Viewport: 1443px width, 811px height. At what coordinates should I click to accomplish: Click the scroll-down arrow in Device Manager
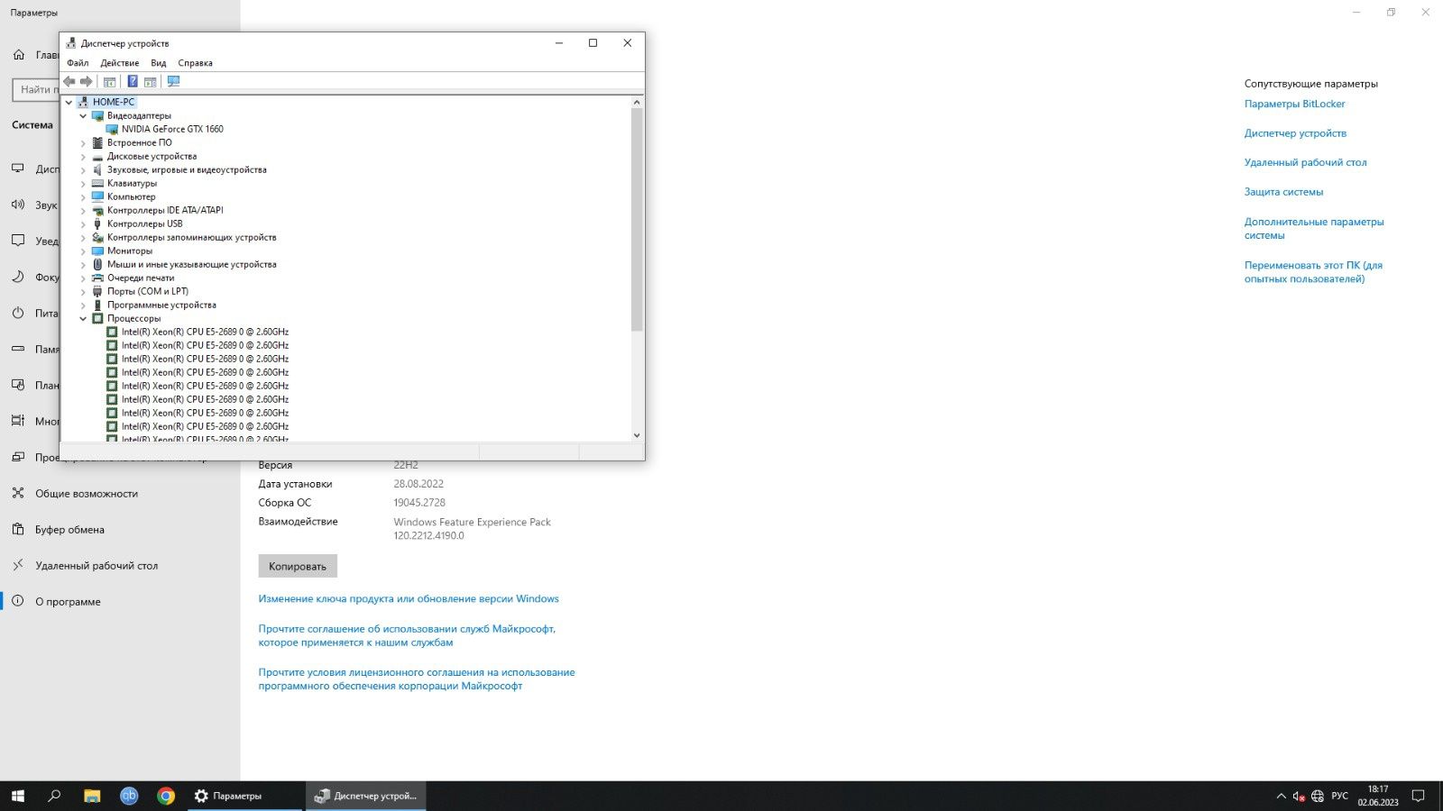[637, 435]
